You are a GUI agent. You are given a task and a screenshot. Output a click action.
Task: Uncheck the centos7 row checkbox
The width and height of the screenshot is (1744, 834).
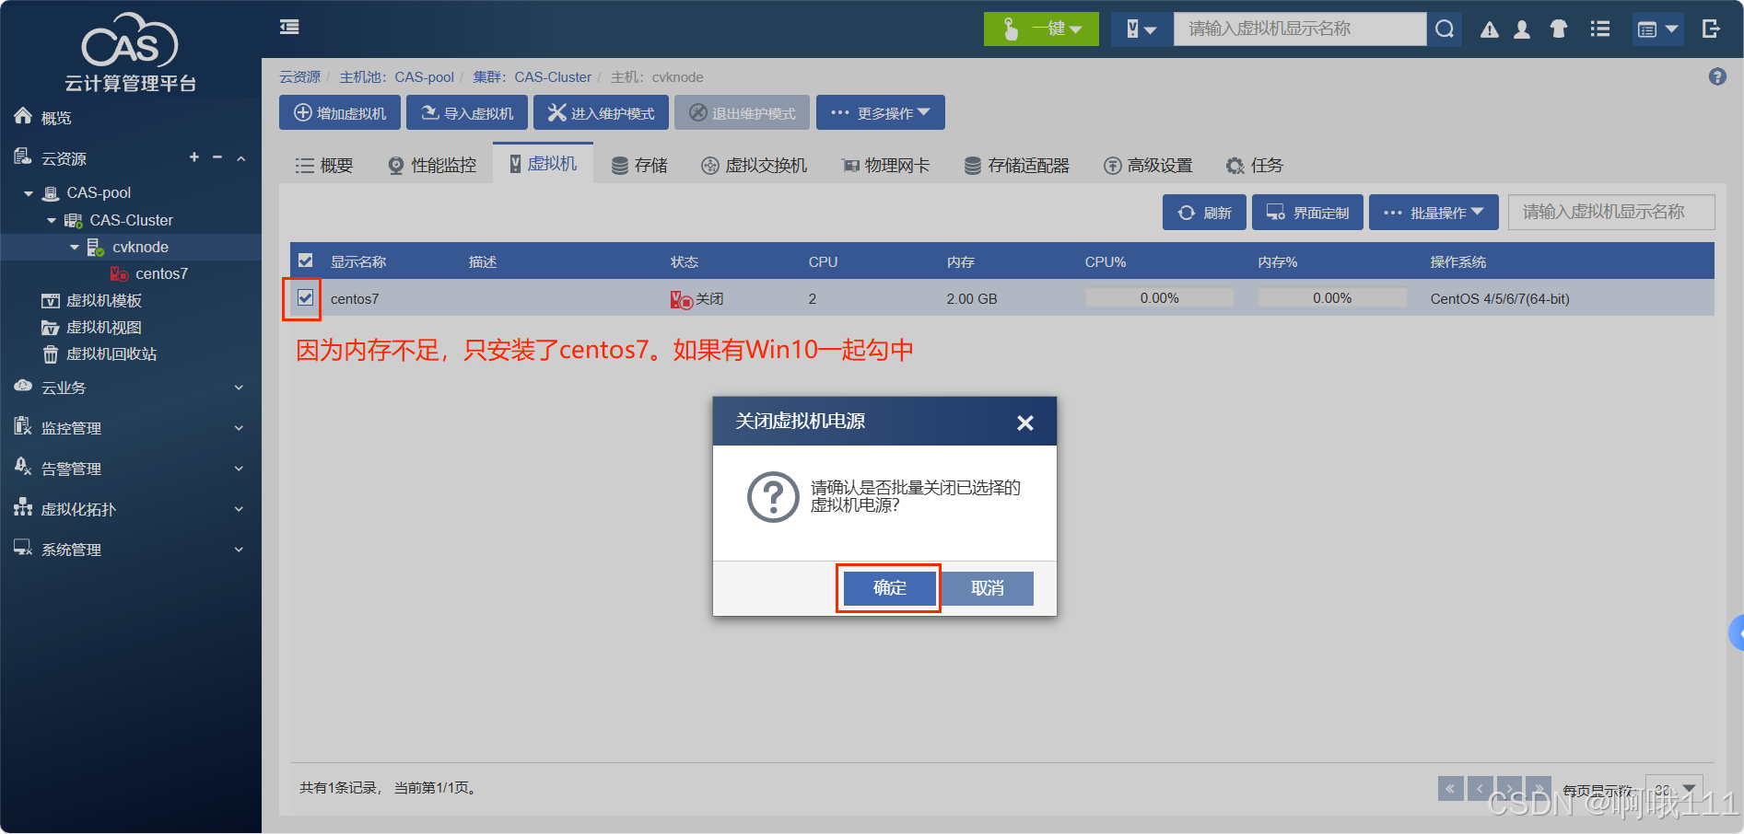[x=306, y=297]
